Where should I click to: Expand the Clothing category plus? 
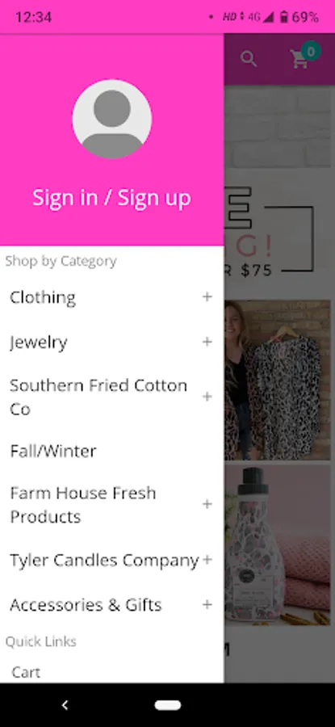[207, 297]
